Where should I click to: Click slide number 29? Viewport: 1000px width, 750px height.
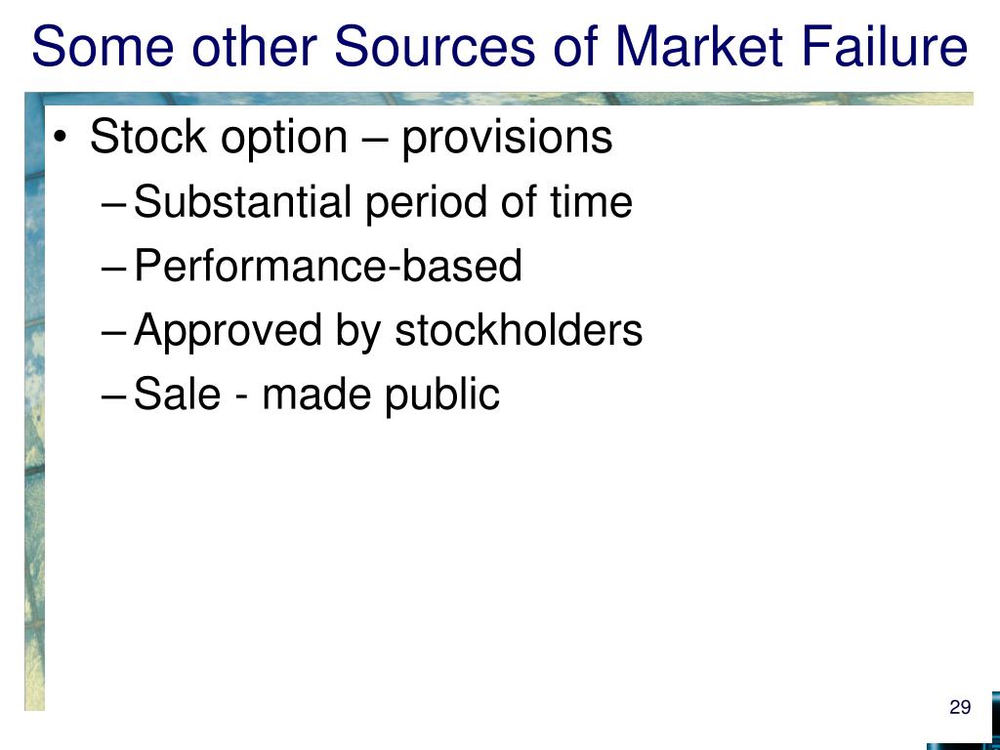[x=960, y=707]
